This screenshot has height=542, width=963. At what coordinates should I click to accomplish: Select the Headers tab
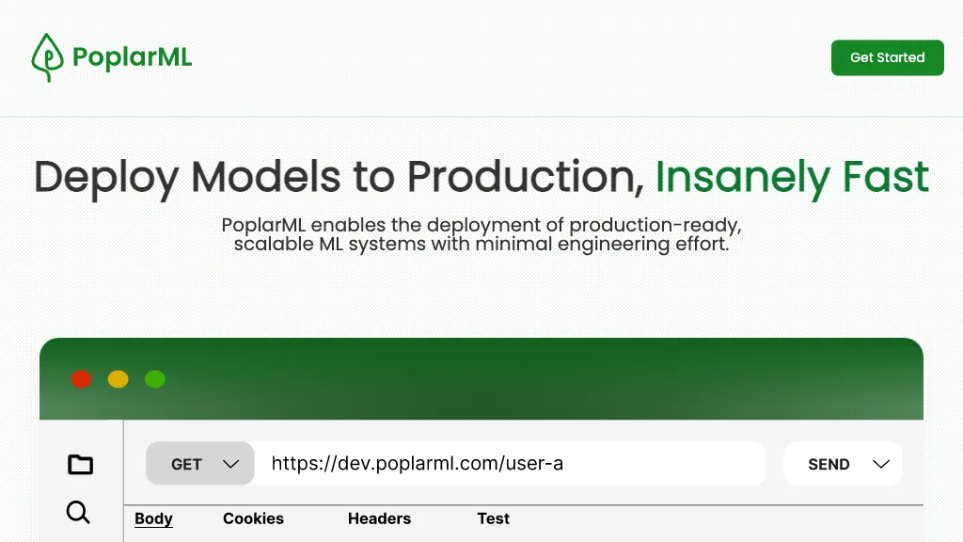(x=379, y=518)
